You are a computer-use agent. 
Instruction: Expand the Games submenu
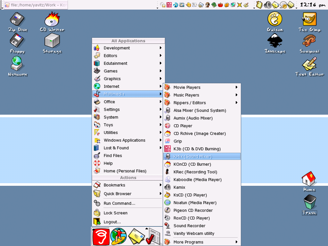128,71
